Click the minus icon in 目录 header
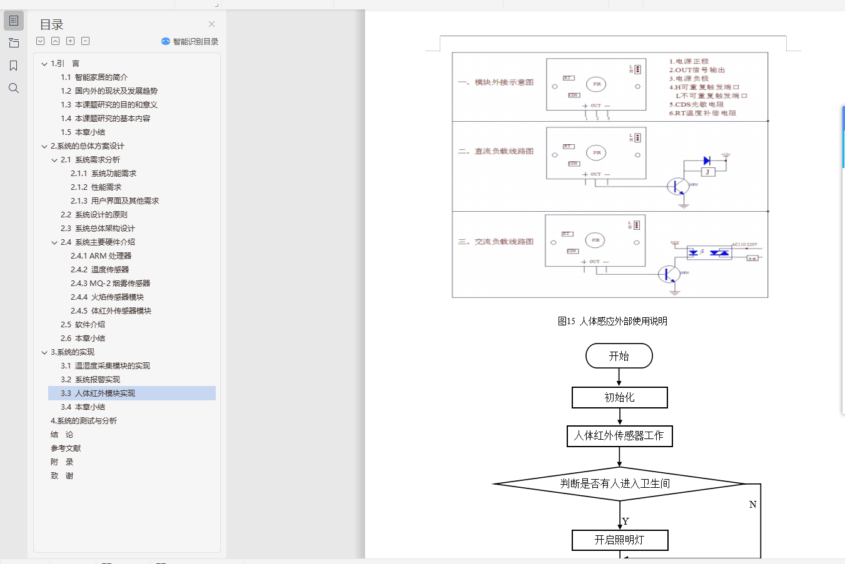The height and width of the screenshot is (564, 845). [86, 41]
